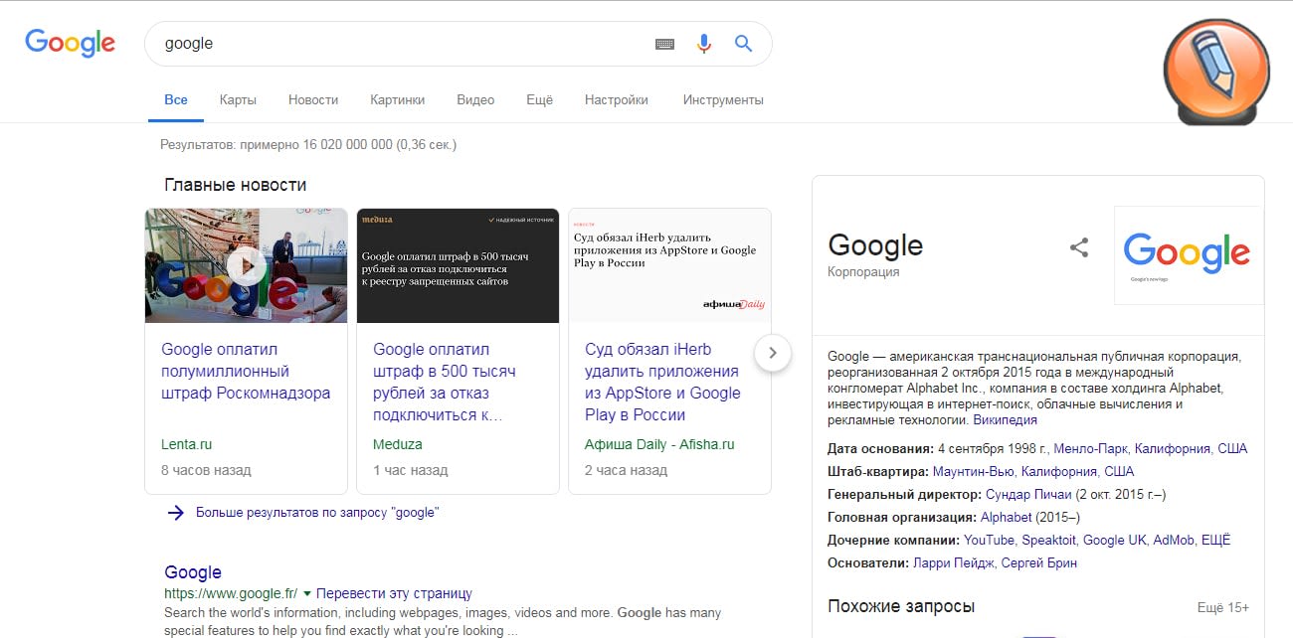
Task: Switch to the Видео tab
Action: point(475,99)
